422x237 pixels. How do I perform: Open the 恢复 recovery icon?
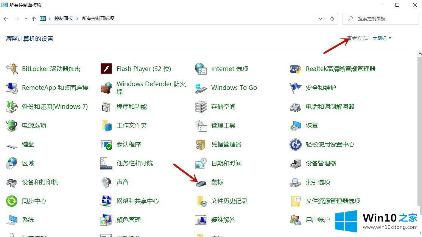coord(296,126)
